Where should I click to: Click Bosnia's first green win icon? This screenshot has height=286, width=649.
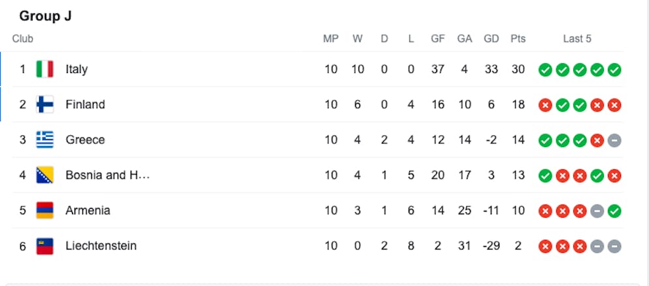pos(545,176)
